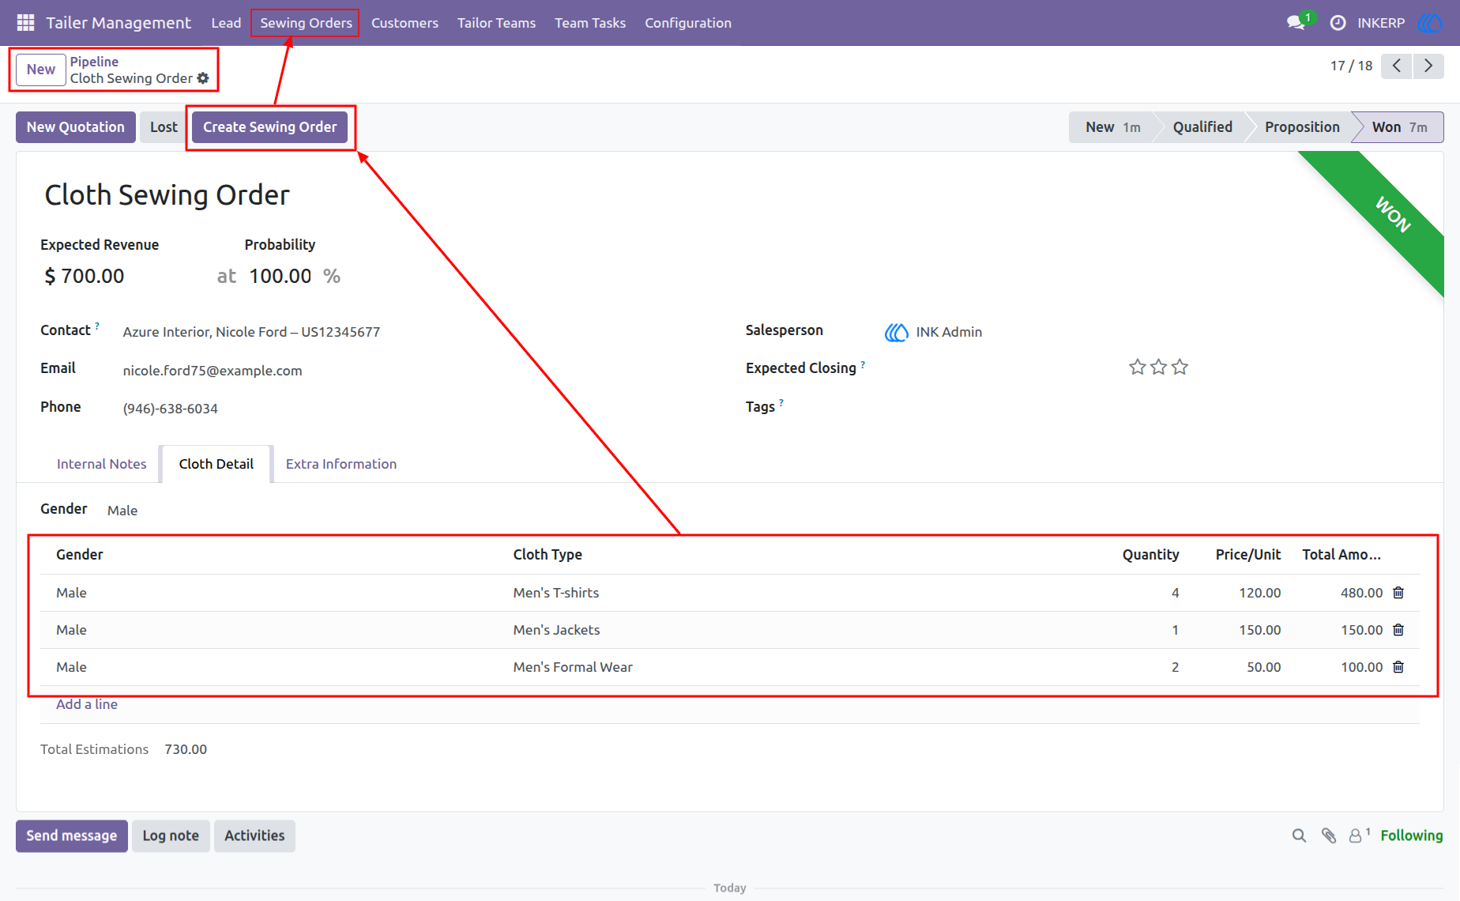Switch to the Internal Notes tab
1460x901 pixels.
tap(101, 464)
